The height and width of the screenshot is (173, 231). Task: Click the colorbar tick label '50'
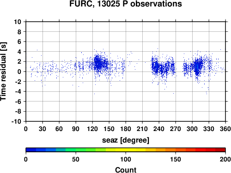[76, 160]
